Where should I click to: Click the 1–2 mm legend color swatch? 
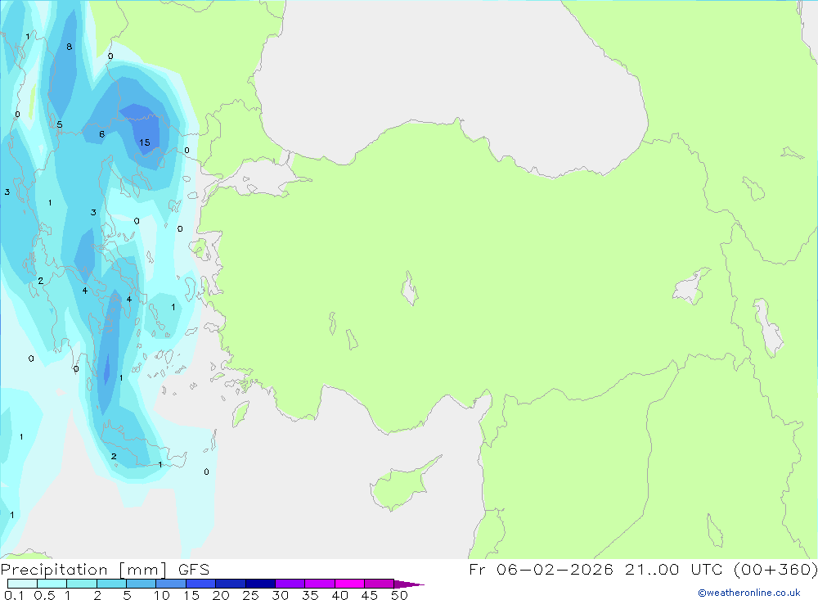[x=82, y=584]
